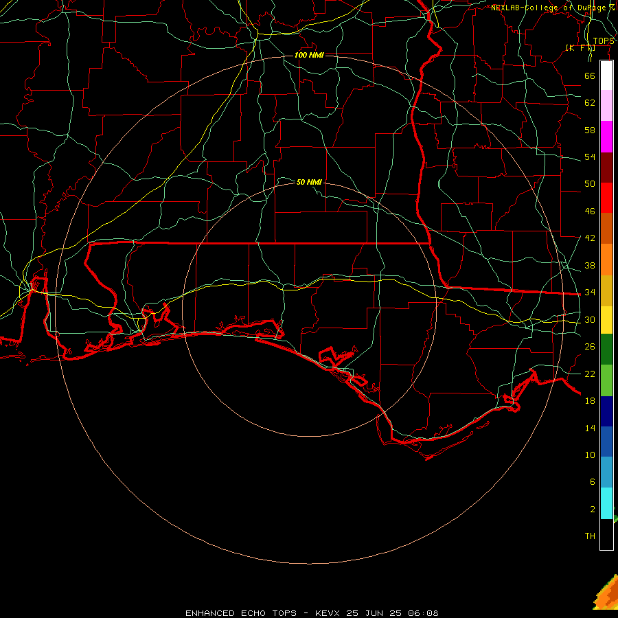Click the bright yellow legend swatch

[606, 319]
